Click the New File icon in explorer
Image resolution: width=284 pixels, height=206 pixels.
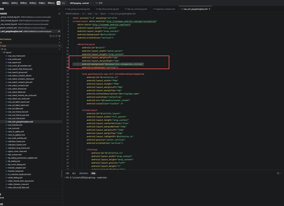coord(50,36)
